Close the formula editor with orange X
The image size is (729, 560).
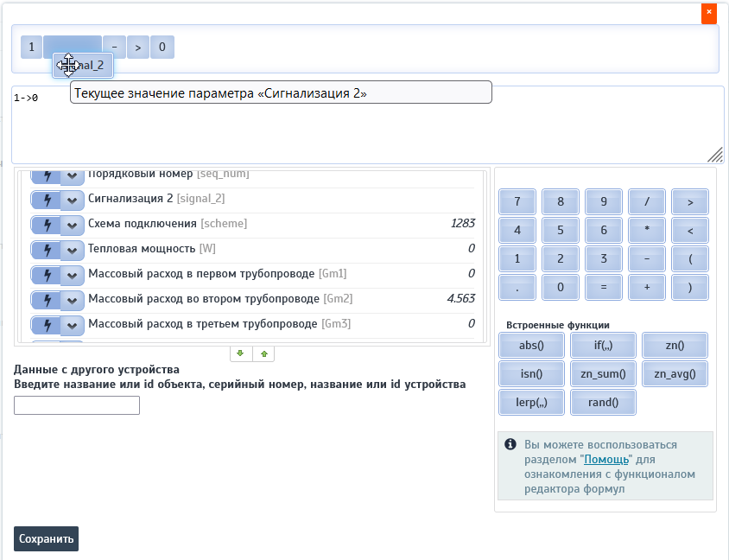tap(708, 13)
